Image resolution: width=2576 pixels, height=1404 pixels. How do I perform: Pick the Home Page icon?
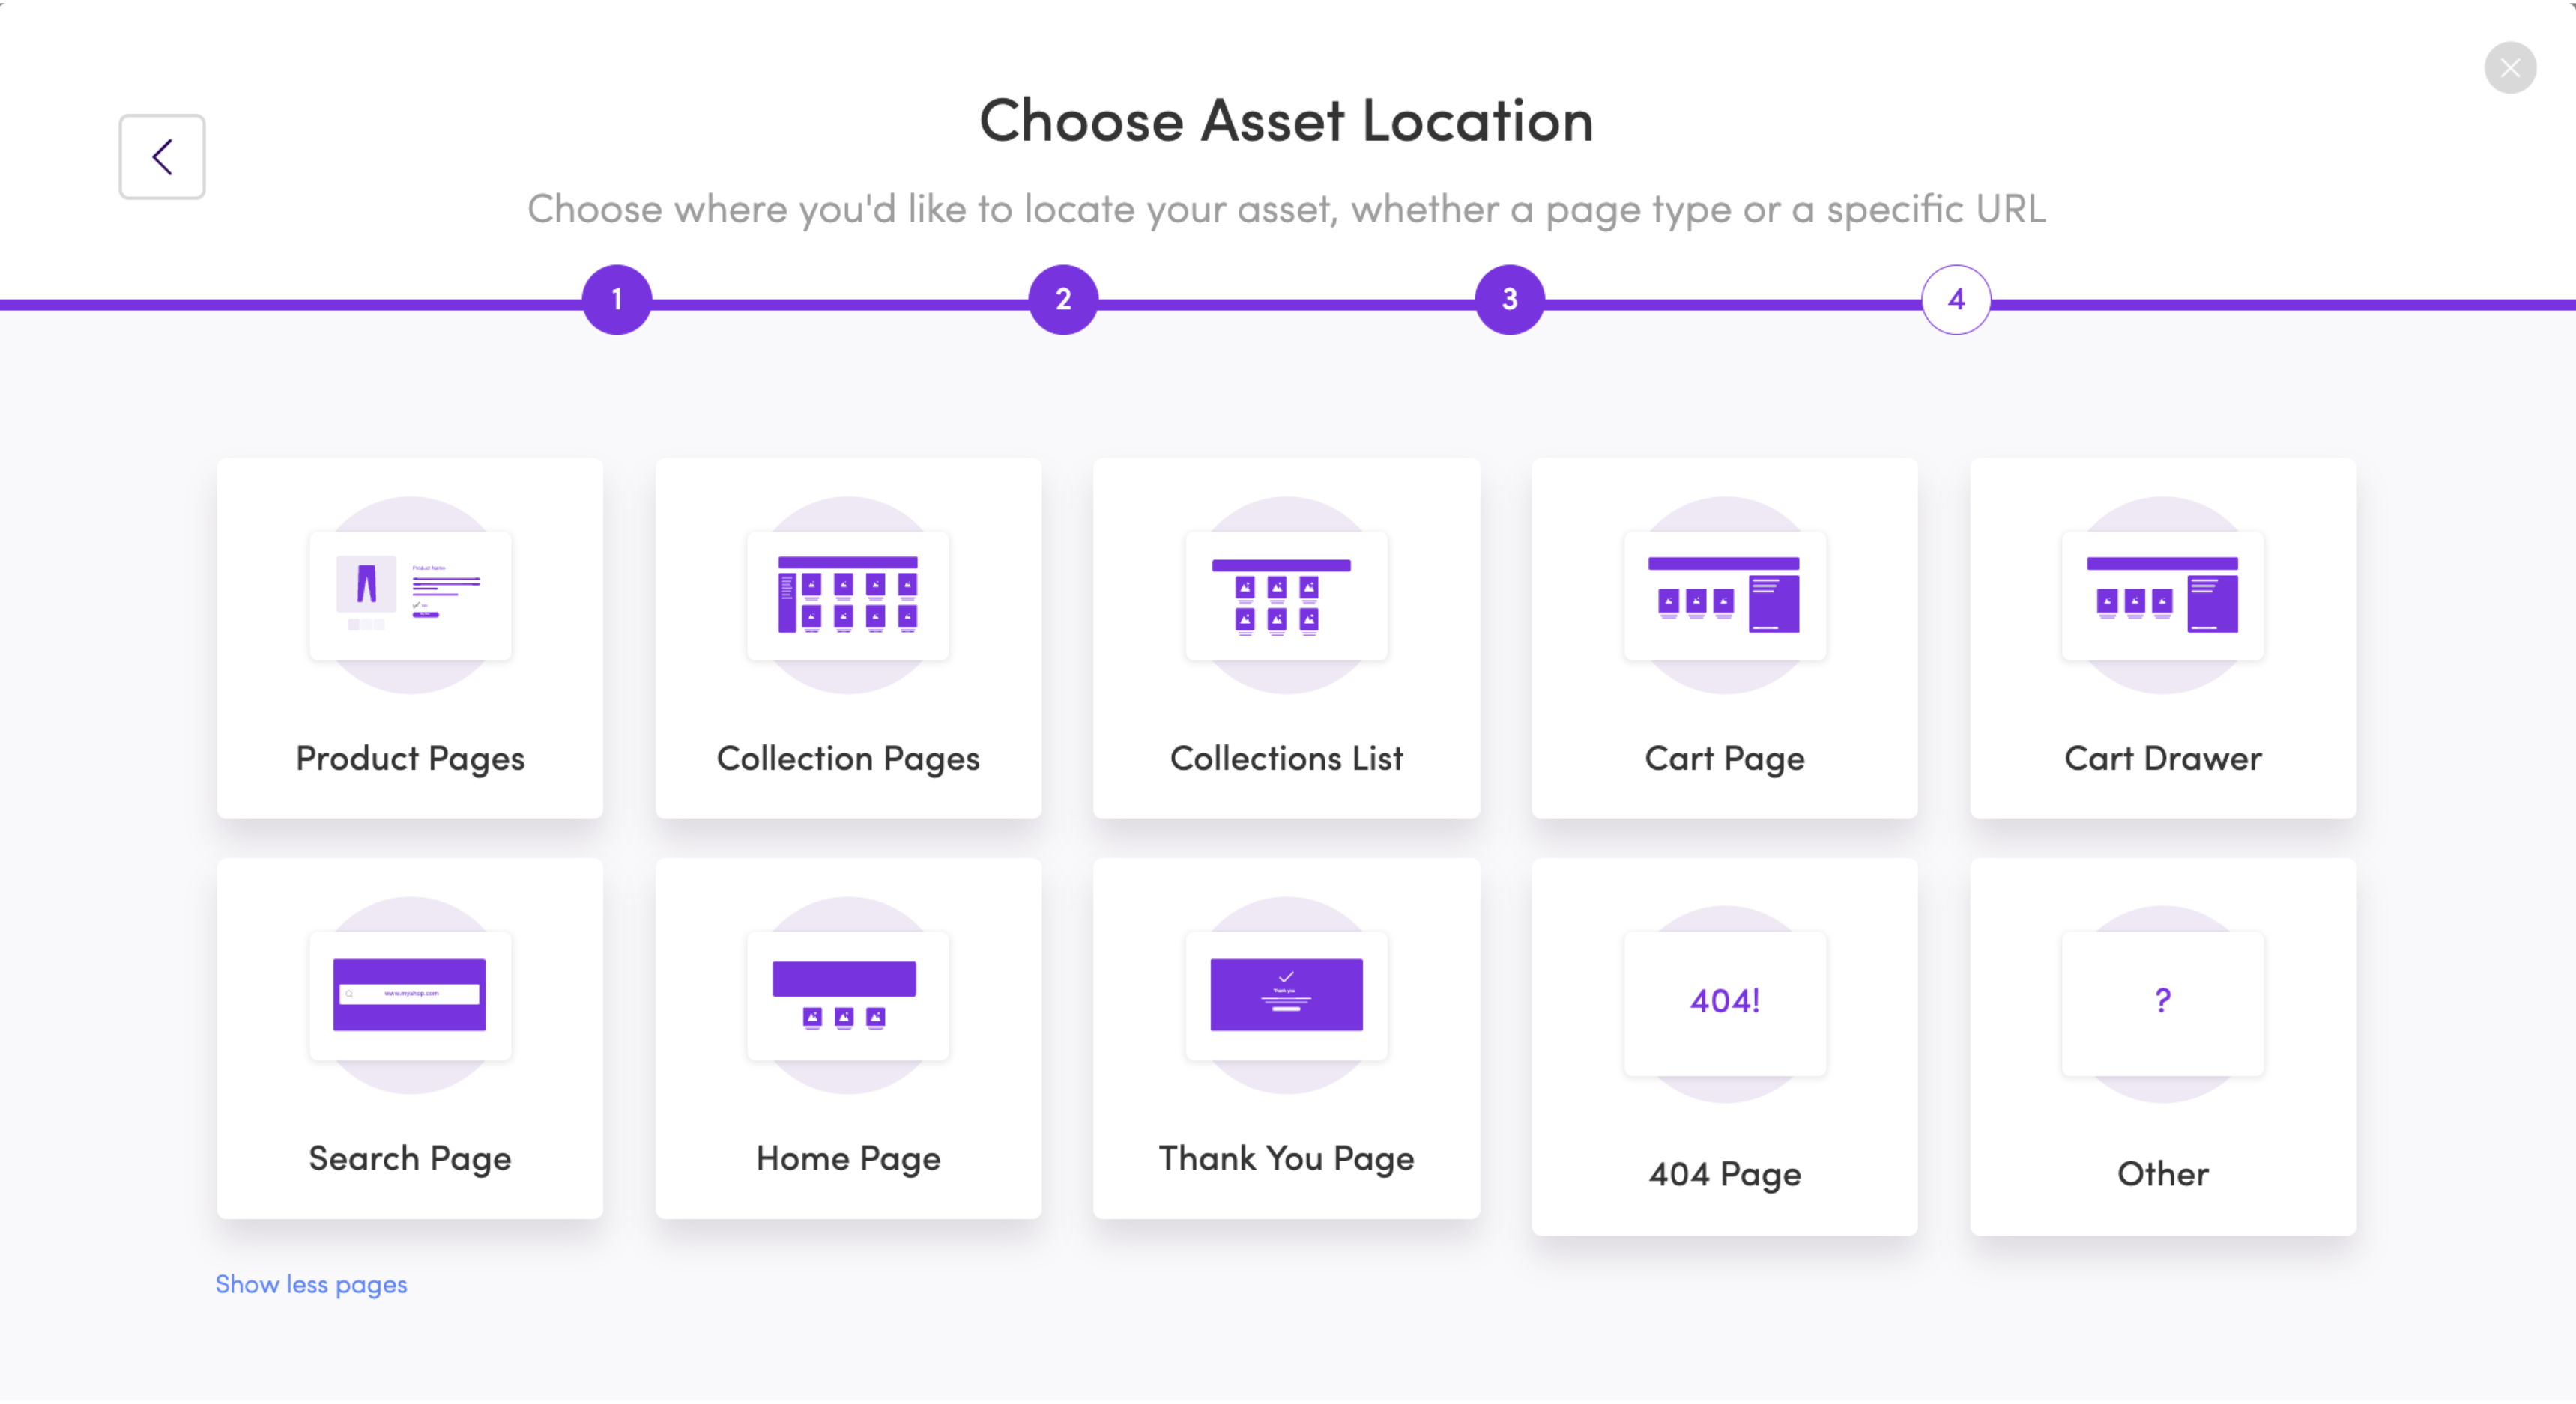coord(848,995)
